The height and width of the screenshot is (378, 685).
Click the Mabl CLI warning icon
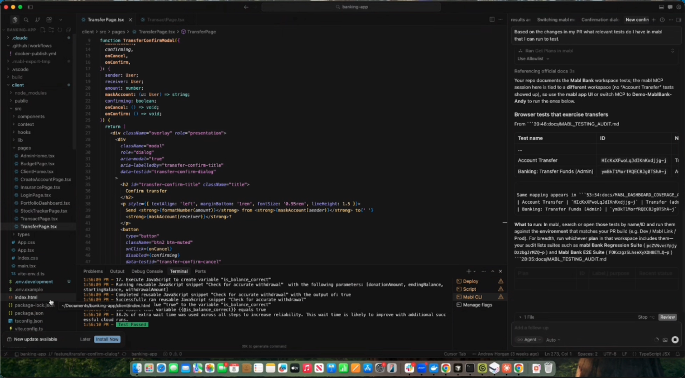(501, 297)
